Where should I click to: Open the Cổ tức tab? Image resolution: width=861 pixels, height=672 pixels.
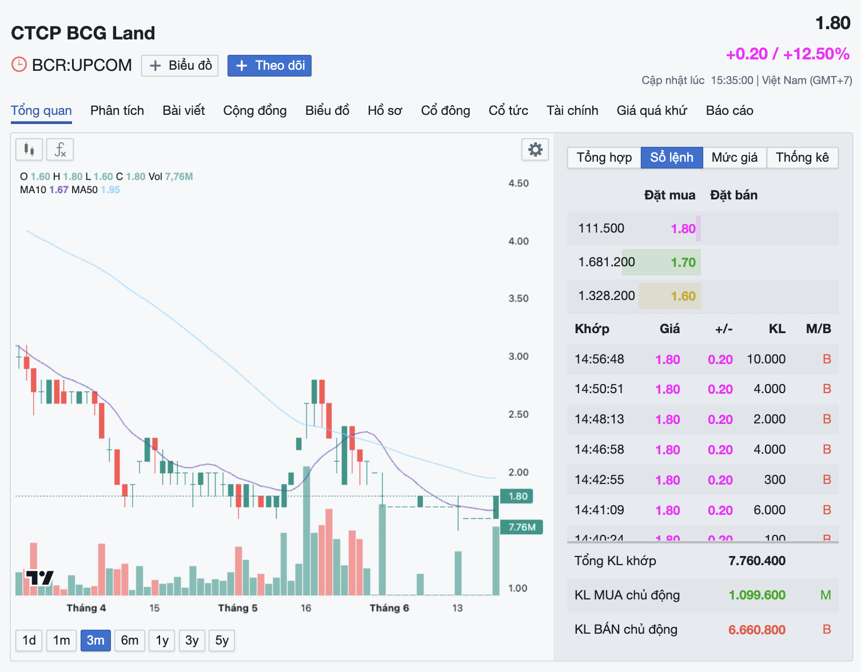click(x=508, y=110)
